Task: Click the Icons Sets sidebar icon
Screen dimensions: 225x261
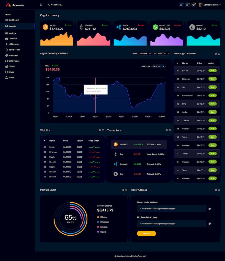Action: (x=6, y=55)
